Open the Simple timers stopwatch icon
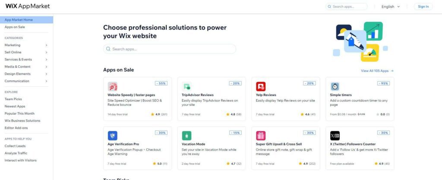442x180 pixels. [x=335, y=86]
